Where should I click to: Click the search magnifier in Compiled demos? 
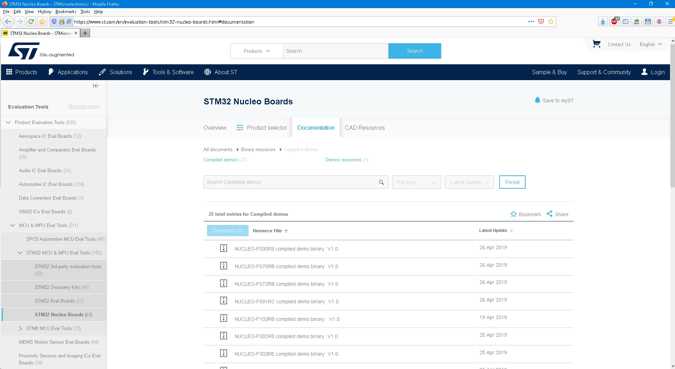(381, 182)
